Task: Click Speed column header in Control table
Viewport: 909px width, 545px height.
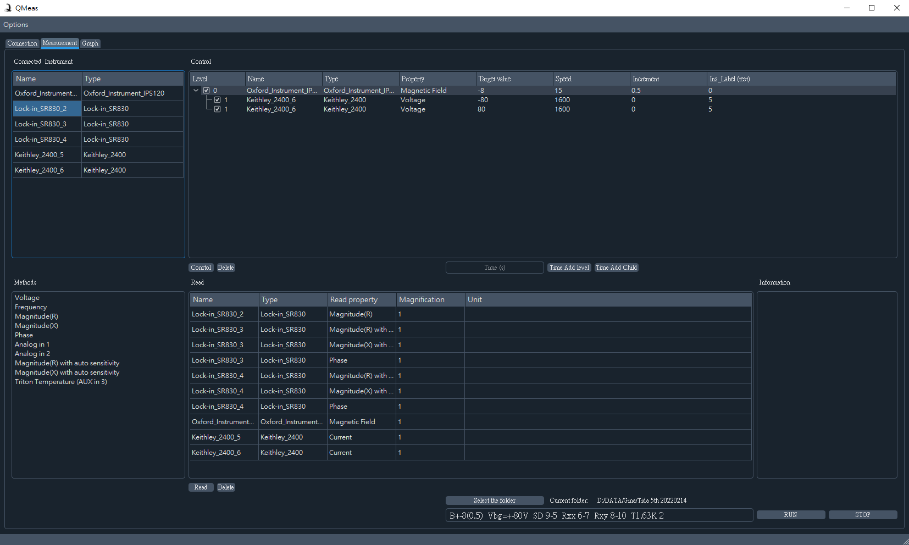Action: coord(591,79)
